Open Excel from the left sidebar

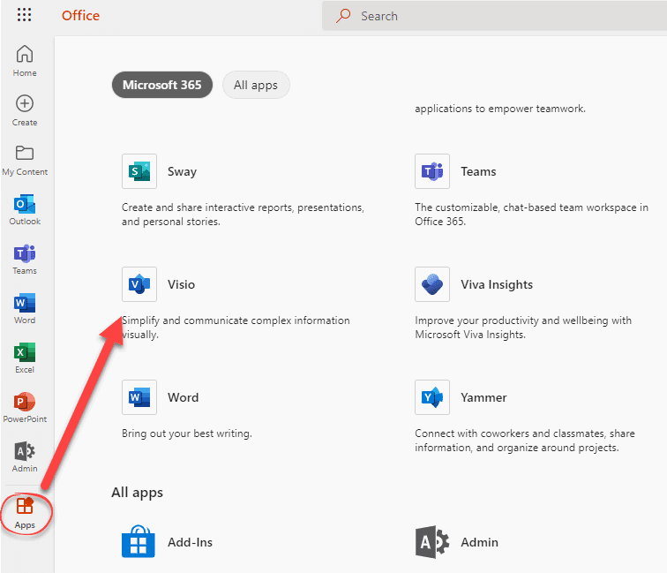click(25, 358)
